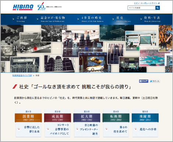Click arrow beside 音と映像のプレゼンテーター誕生
The height and width of the screenshot is (142, 173).
tap(77, 129)
